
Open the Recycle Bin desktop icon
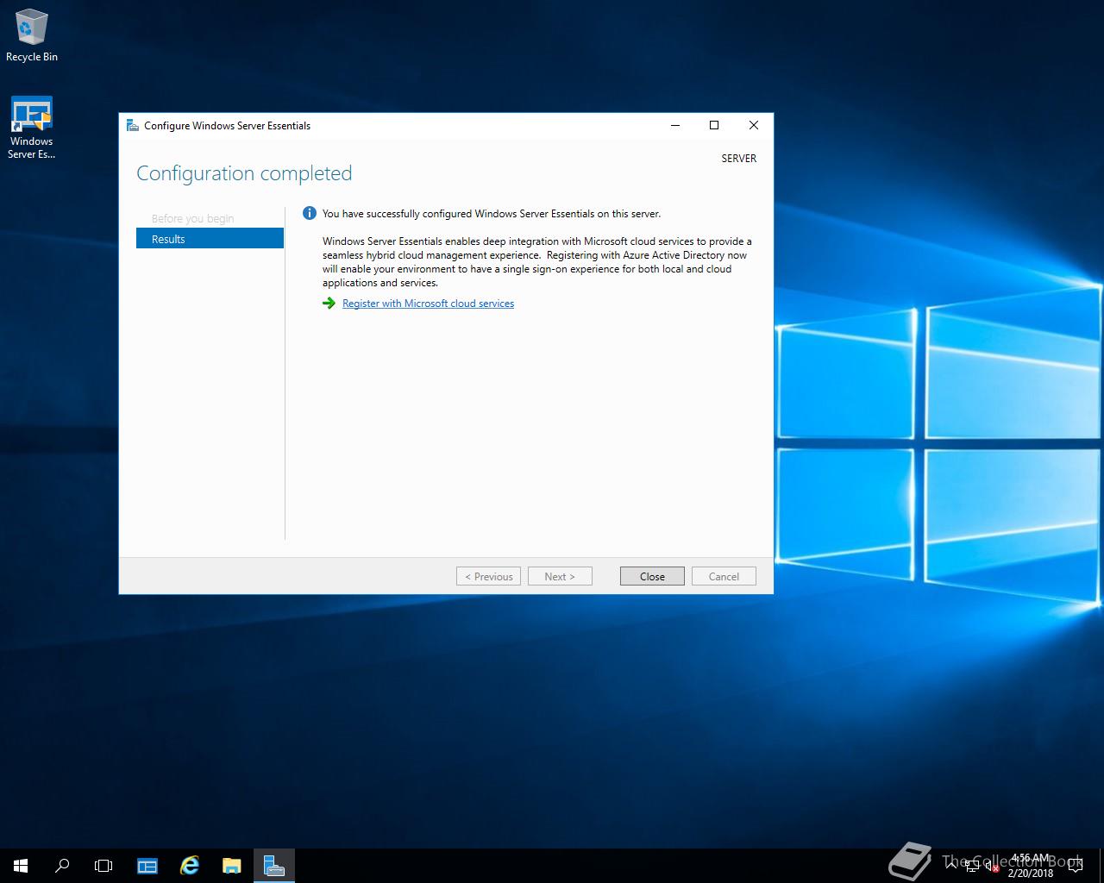[x=32, y=36]
